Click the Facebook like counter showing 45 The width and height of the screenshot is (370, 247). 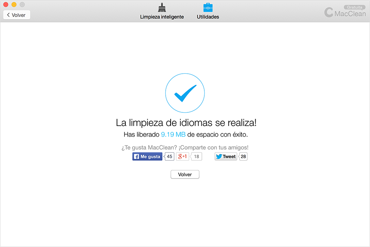click(x=169, y=156)
